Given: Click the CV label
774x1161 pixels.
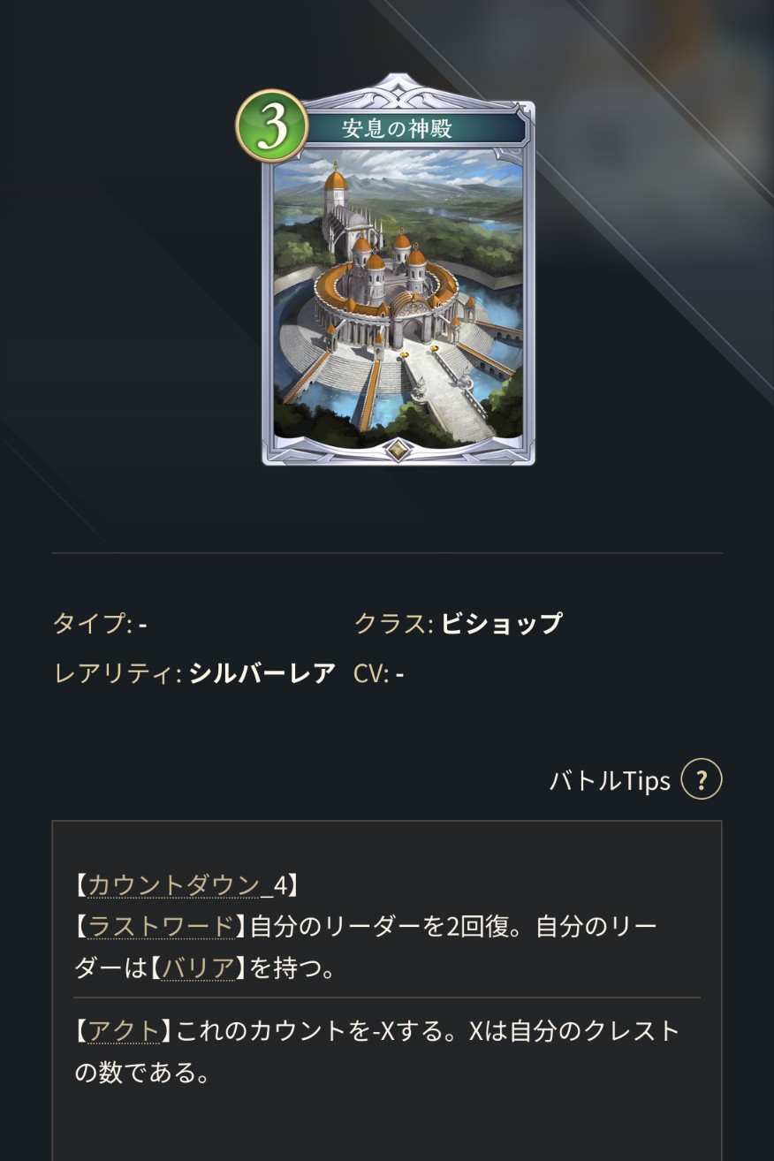Looking at the screenshot, I should pos(371,673).
